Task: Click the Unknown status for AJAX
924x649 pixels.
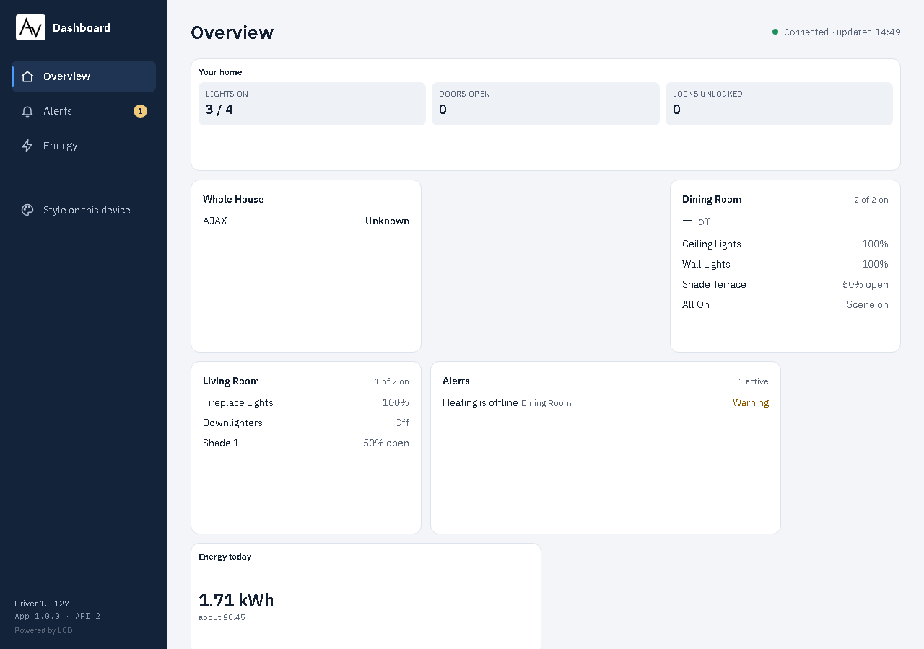Action: [x=387, y=221]
